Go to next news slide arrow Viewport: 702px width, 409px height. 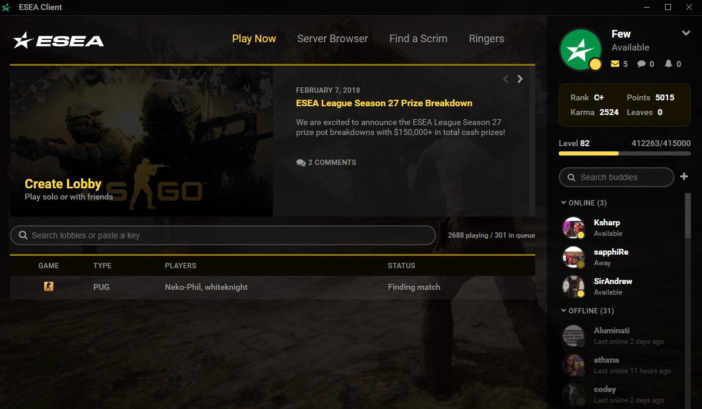pos(520,79)
